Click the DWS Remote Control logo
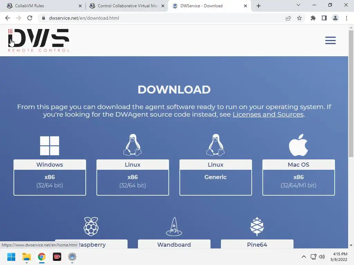 coord(39,40)
